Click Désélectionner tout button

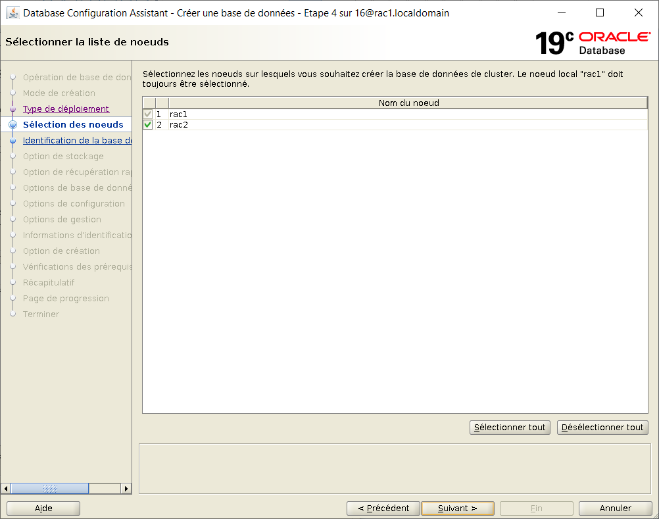pyautogui.click(x=602, y=428)
